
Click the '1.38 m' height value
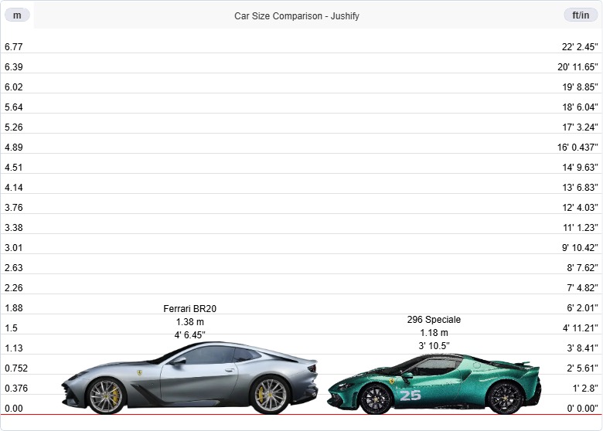coord(190,322)
